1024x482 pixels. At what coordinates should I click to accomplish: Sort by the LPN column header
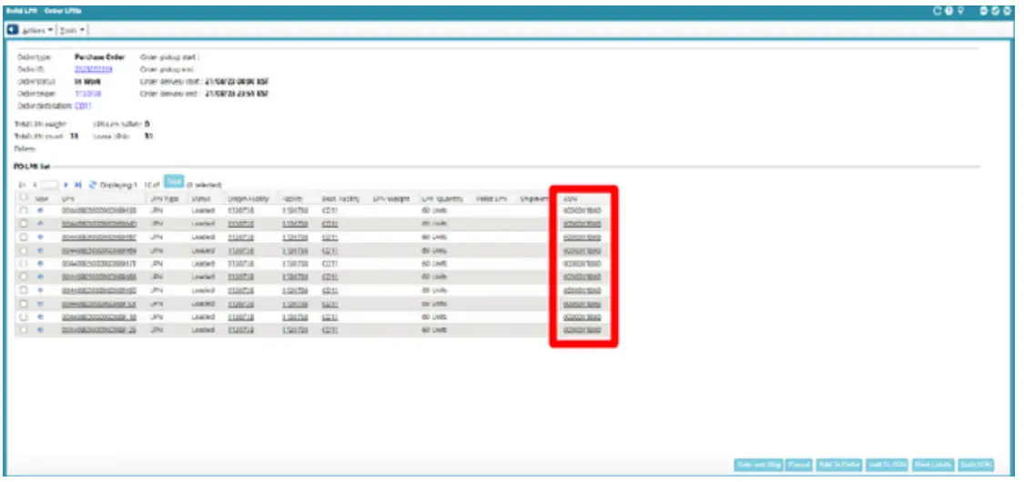click(67, 197)
